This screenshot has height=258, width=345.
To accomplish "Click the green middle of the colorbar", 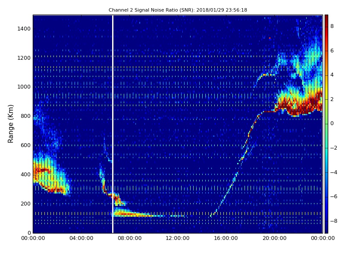I will pyautogui.click(x=326, y=123).
